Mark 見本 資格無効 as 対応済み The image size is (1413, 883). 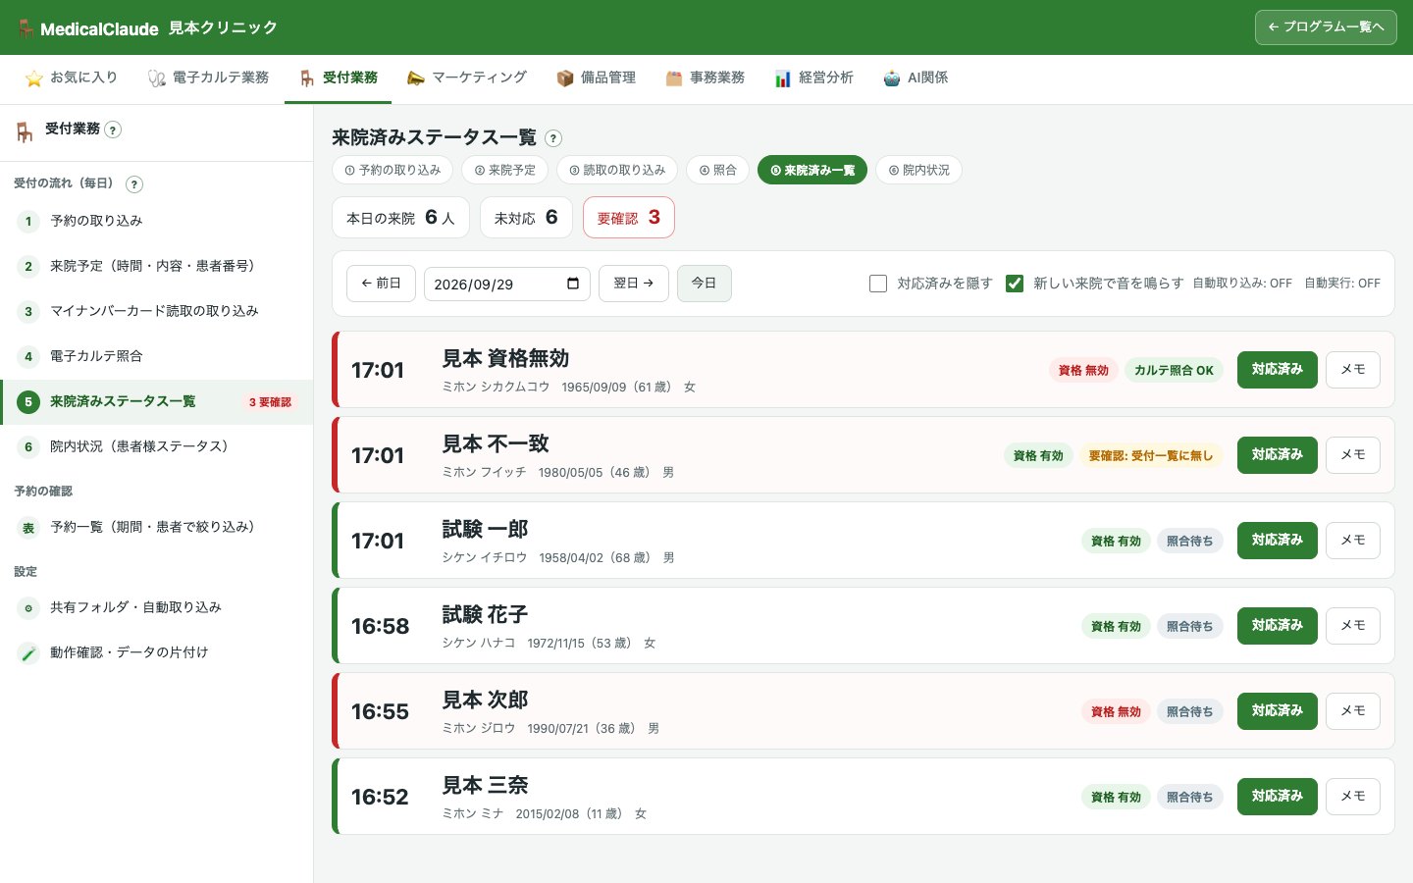[1278, 370]
